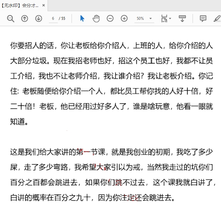Expand the 50% zoom level dropdown

(150, 19)
